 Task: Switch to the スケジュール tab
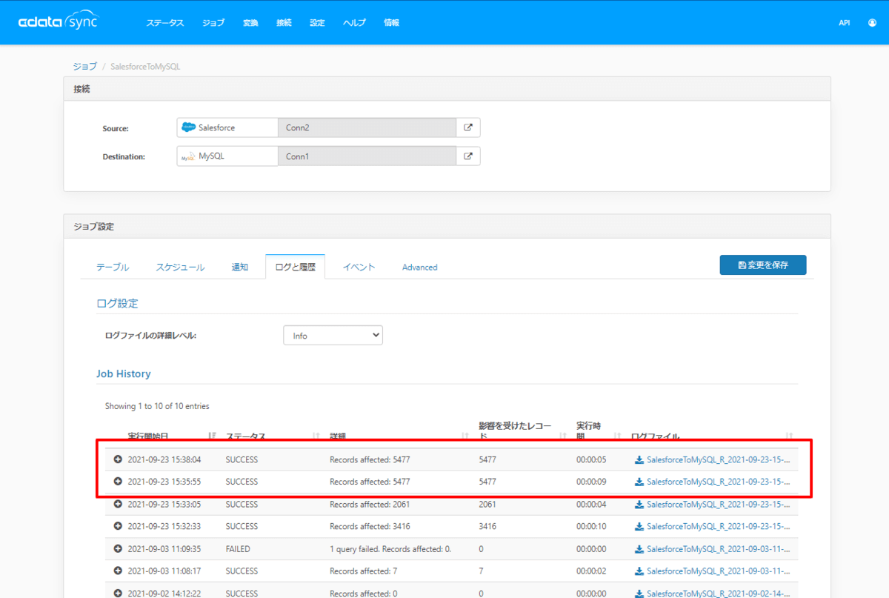click(x=180, y=267)
